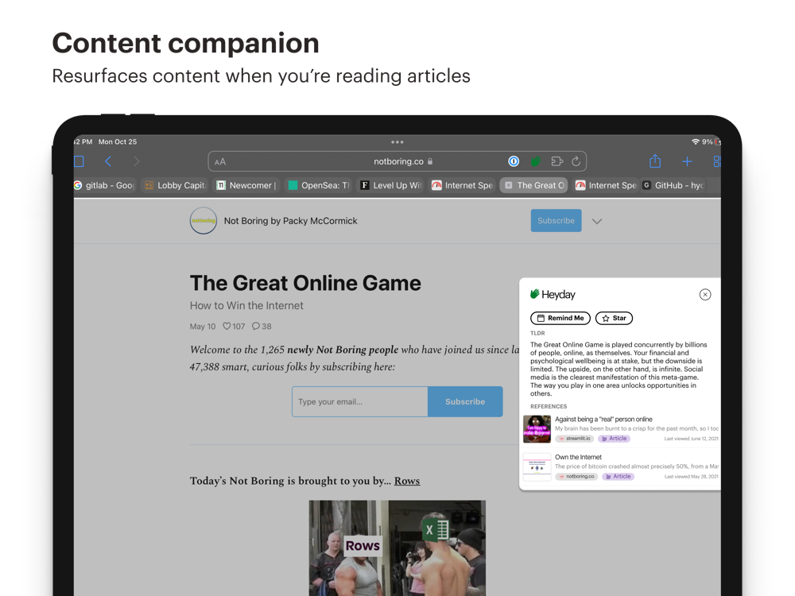Focus the Type your email field

coord(360,401)
